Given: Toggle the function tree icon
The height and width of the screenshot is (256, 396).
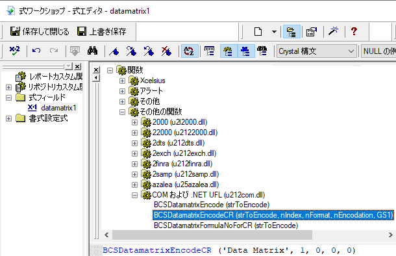Looking at the screenshot, I should click(229, 51).
